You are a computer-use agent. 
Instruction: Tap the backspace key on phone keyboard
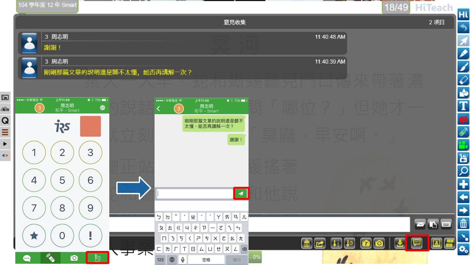click(x=244, y=249)
